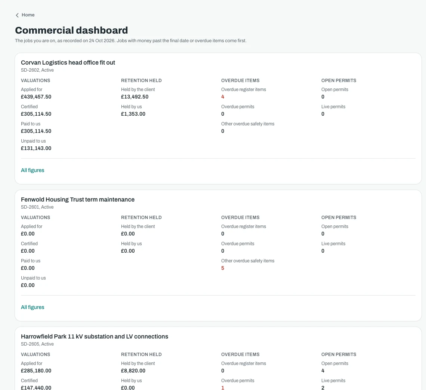Image resolution: width=426 pixels, height=390 pixels.
Task: Select the Commercial dashboard heading
Action: click(71, 30)
